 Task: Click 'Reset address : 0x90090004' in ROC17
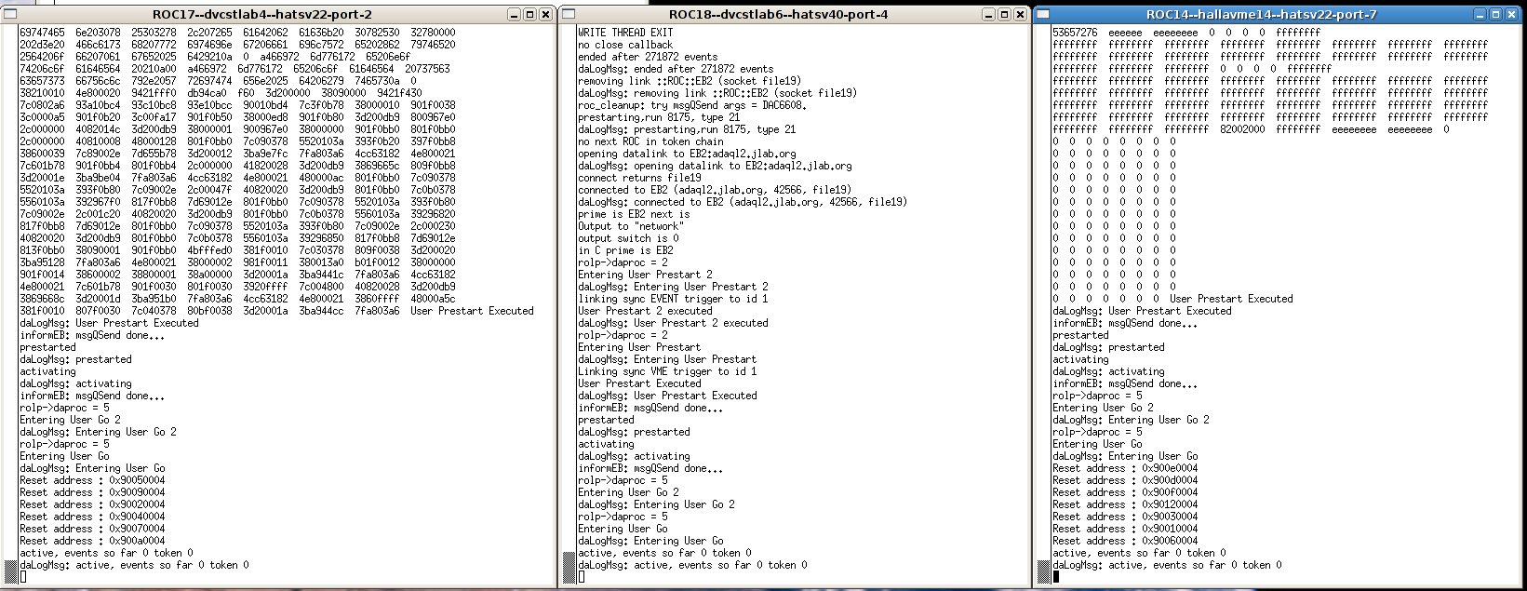(x=92, y=492)
